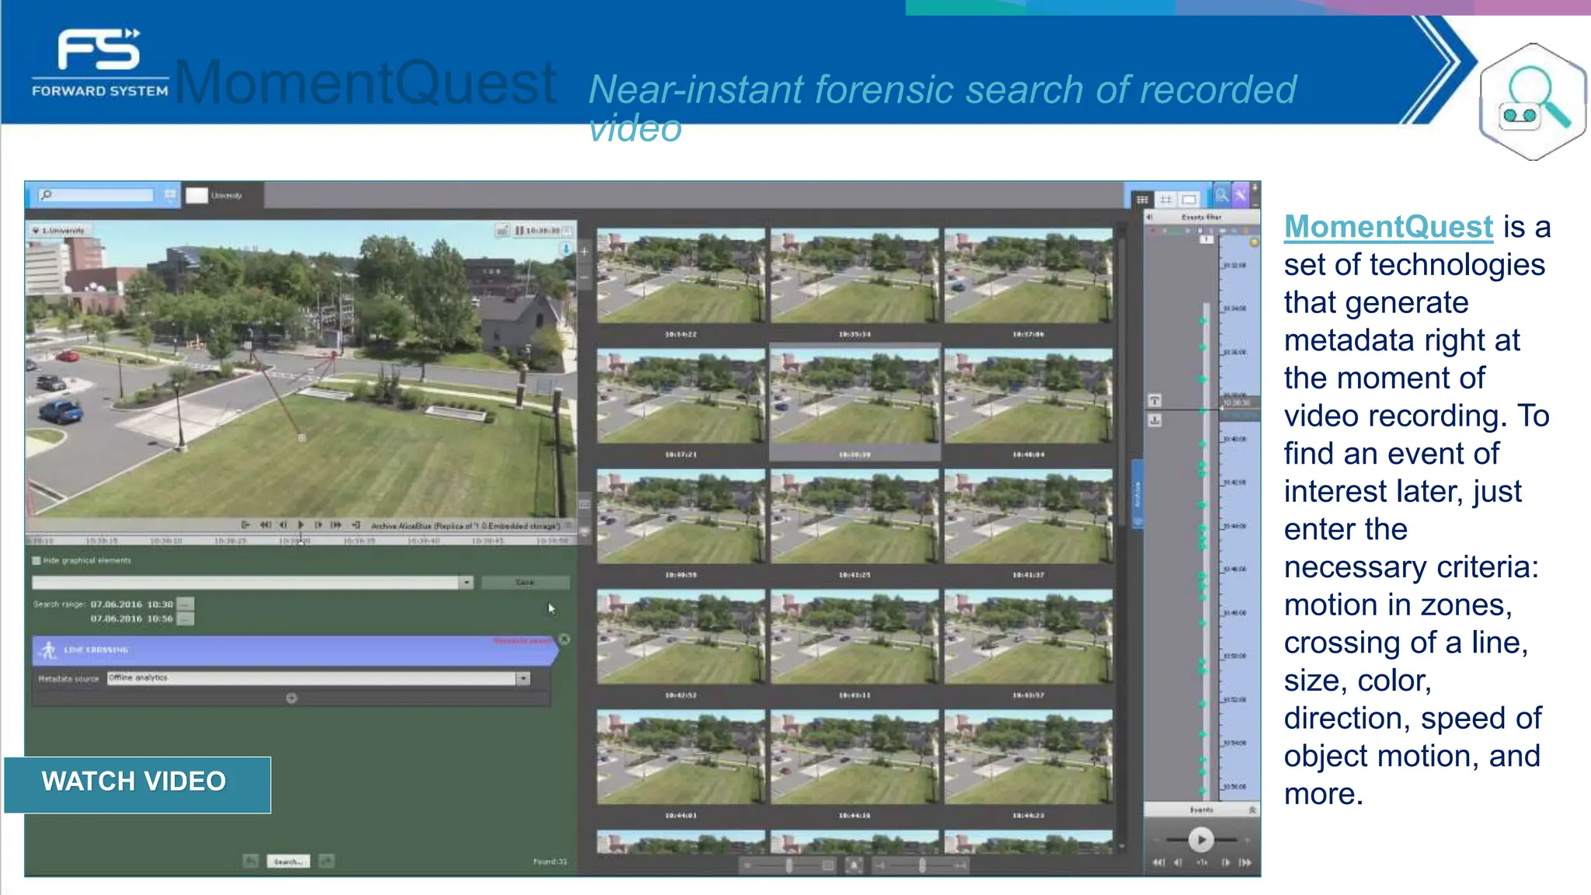Viewport: 1591px width, 895px height.
Task: Set search range start date 10:30
Action: [186, 604]
